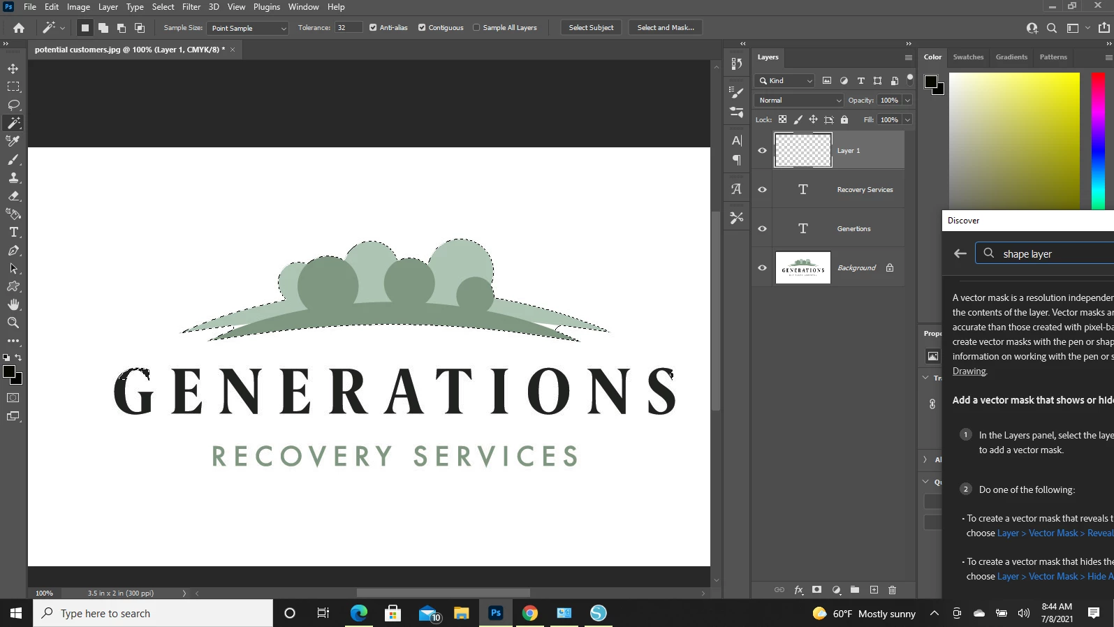Choose New Selection mode icon
1114x627 pixels.
[x=85, y=28]
